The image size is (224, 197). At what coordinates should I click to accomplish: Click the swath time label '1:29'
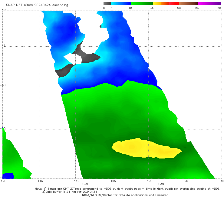coord(85,184)
